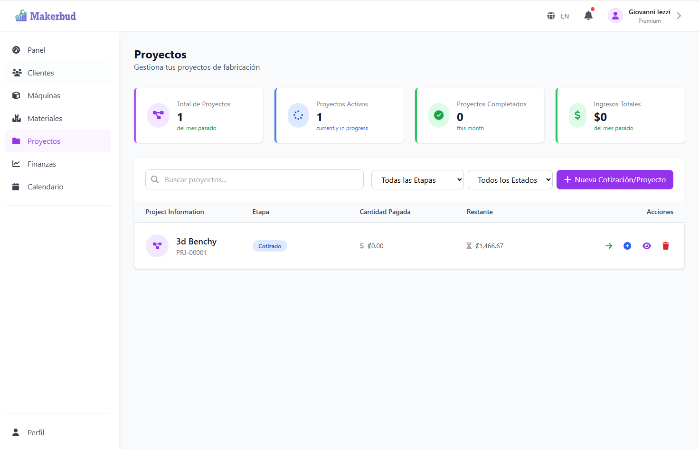699x449 pixels.
Task: Click the Makerbud logo
Action: [x=46, y=16]
